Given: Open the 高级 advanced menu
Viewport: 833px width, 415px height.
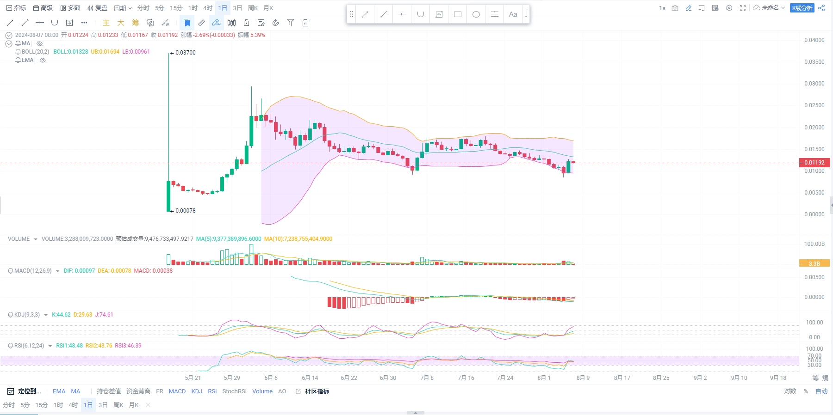Looking at the screenshot, I should 43,8.
